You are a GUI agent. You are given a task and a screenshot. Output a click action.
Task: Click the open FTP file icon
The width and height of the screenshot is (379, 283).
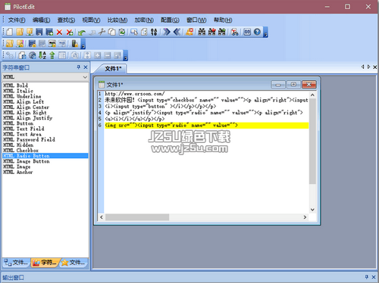(x=30, y=32)
